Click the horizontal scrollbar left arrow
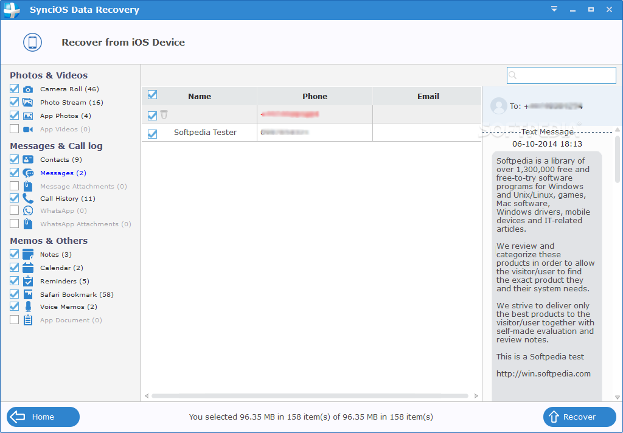 (147, 396)
